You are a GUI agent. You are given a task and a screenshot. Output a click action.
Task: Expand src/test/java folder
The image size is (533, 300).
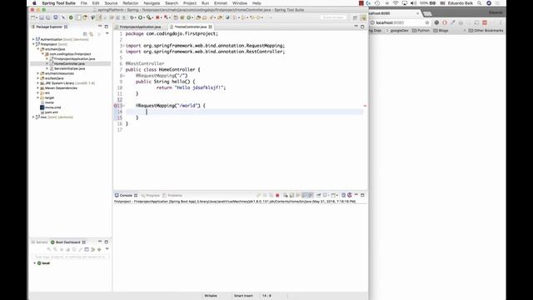click(38, 78)
